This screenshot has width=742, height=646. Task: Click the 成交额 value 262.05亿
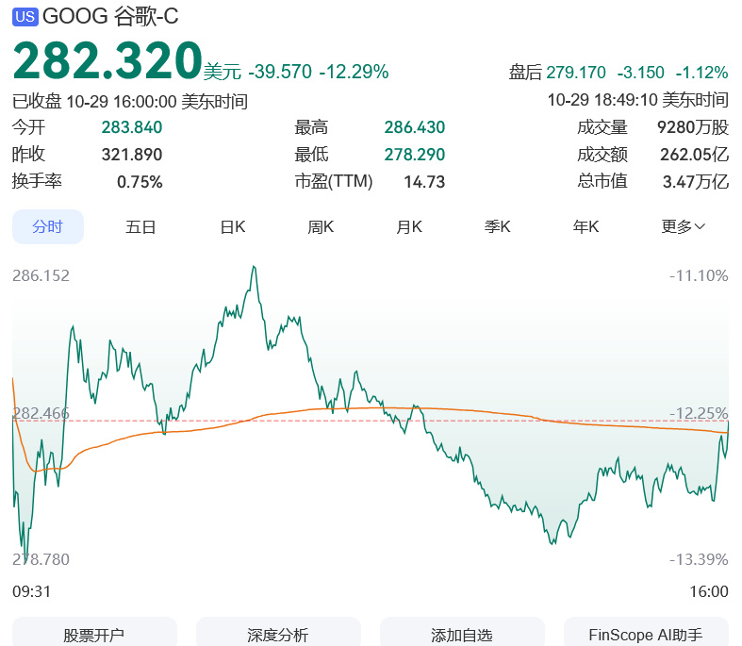[694, 155]
